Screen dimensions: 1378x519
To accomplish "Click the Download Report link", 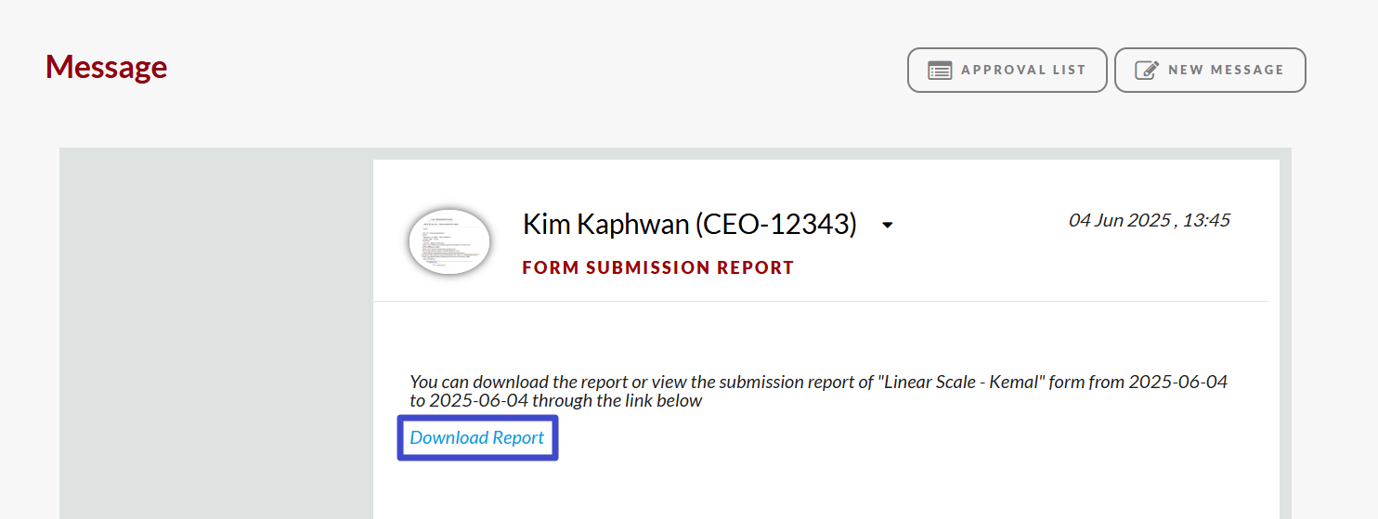I will [x=477, y=437].
